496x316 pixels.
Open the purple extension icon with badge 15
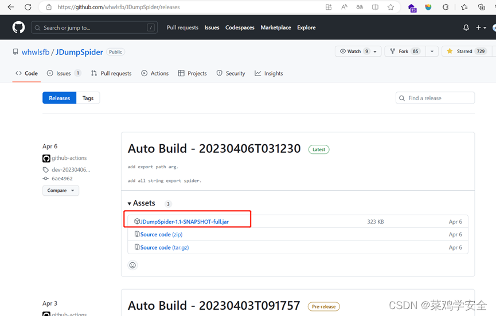[x=412, y=7]
